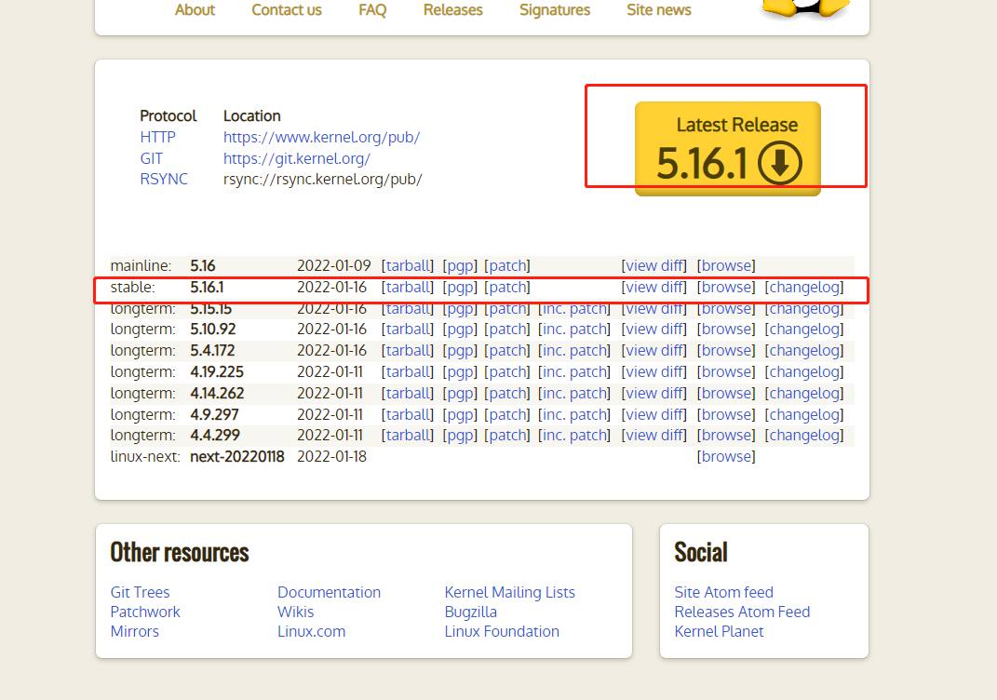997x700 pixels.
Task: Download longterm 4.9.297 tarball
Action: (408, 414)
